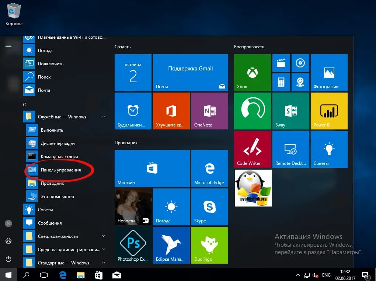This screenshot has height=281, width=376.
Task: Open the Улучшите Office tile
Action: tap(171, 111)
